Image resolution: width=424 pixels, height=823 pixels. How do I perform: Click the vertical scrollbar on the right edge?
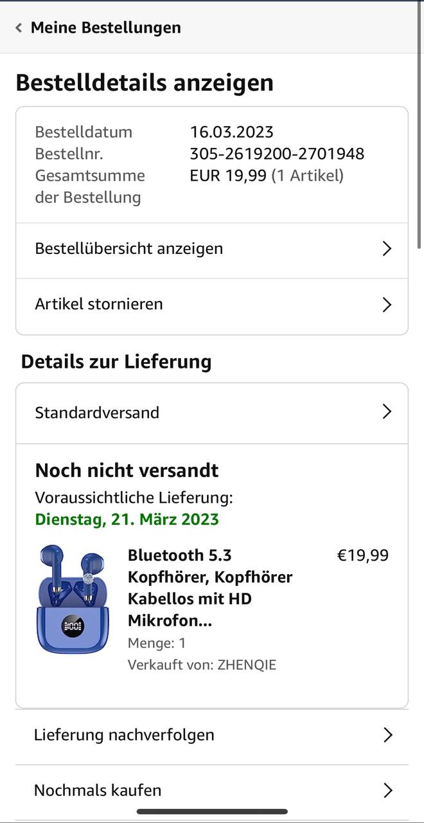(x=420, y=129)
